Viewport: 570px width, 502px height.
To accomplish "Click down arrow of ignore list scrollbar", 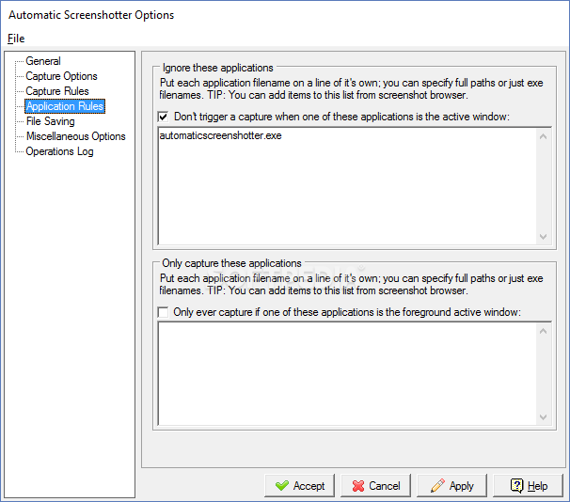I will pos(544,237).
